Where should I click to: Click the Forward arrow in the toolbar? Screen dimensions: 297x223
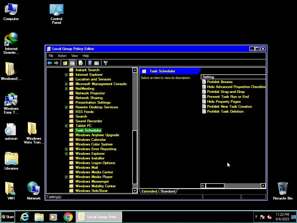point(56,63)
